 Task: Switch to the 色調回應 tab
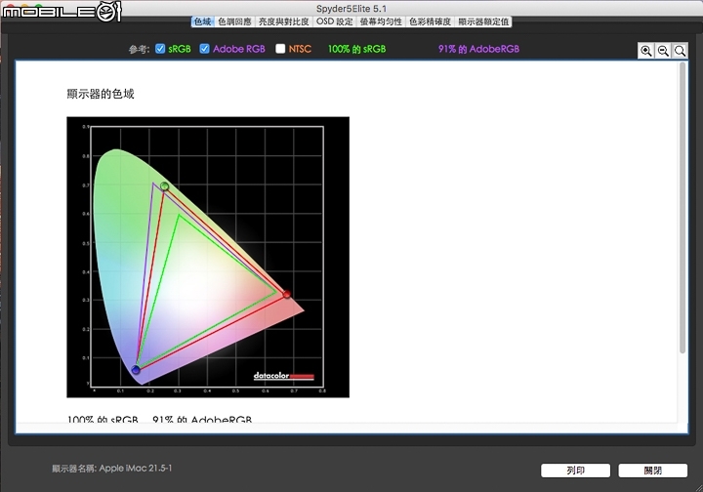234,21
